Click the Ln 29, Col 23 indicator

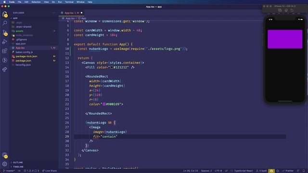[x=191, y=171]
